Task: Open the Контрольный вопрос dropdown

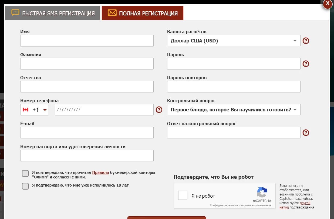Action: pyautogui.click(x=234, y=110)
